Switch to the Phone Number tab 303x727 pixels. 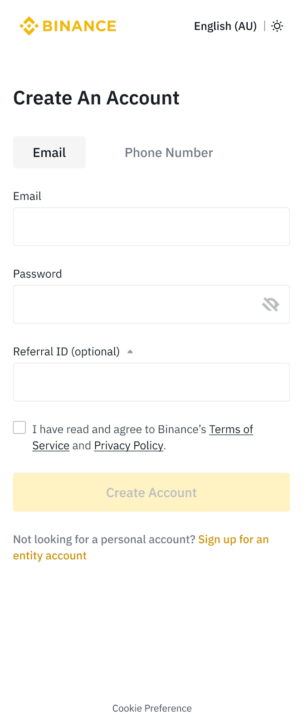click(x=169, y=153)
